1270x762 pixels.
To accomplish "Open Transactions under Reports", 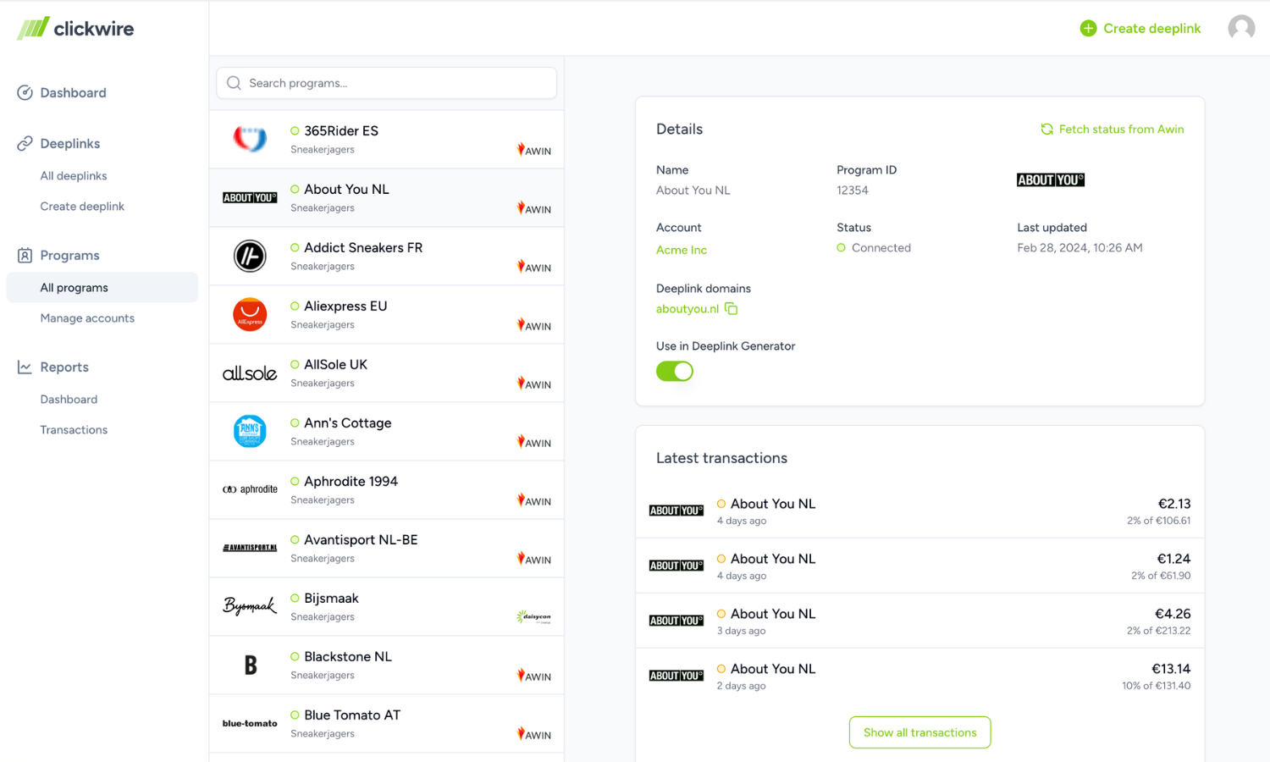I will pyautogui.click(x=74, y=430).
